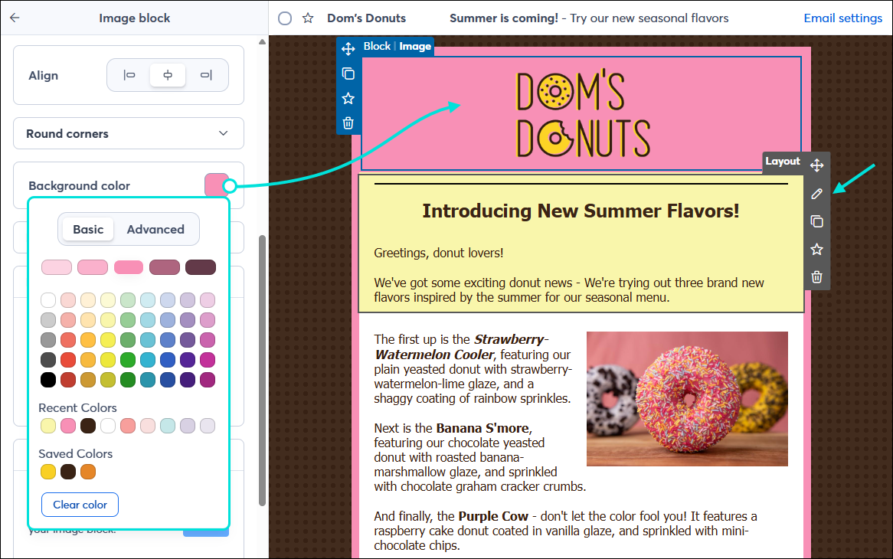Select the right alignment option
893x559 pixels.
point(206,75)
